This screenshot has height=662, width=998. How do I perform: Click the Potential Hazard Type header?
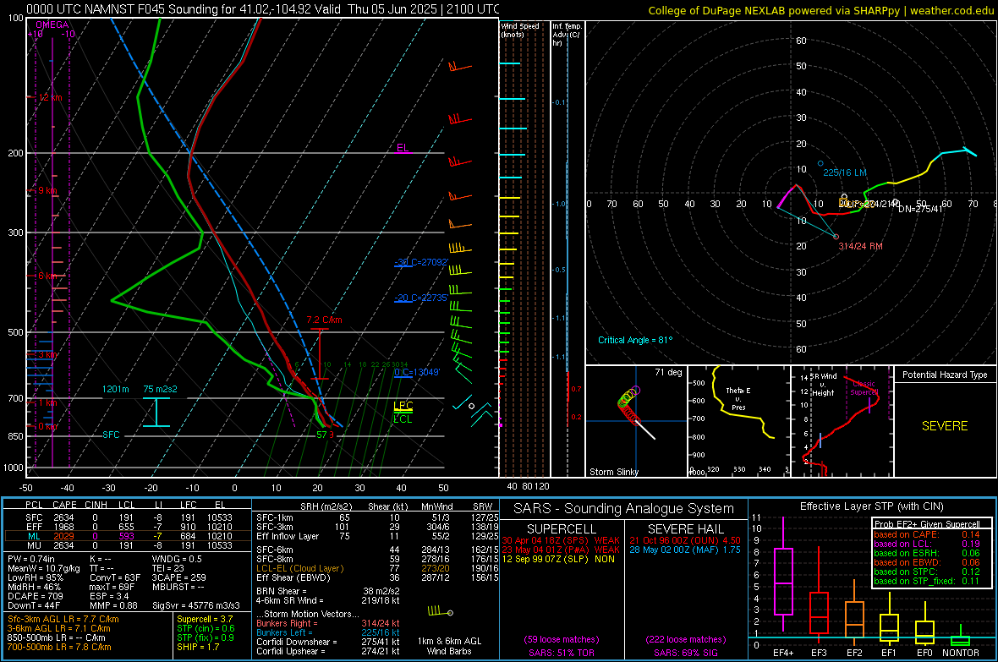945,375
